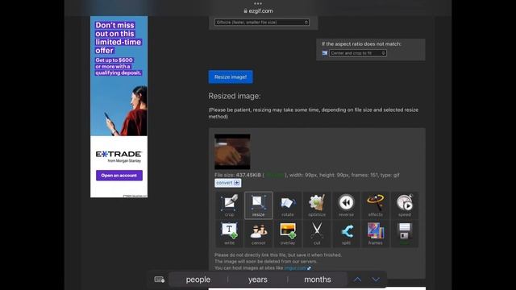Screen dimensions: 516x290
Task: Click the resized GIF preview thumbnail
Action: tap(232, 151)
